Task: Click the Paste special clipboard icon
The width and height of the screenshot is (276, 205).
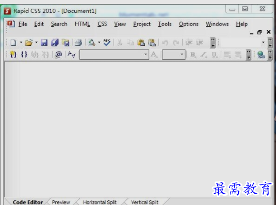Action: pos(152,43)
